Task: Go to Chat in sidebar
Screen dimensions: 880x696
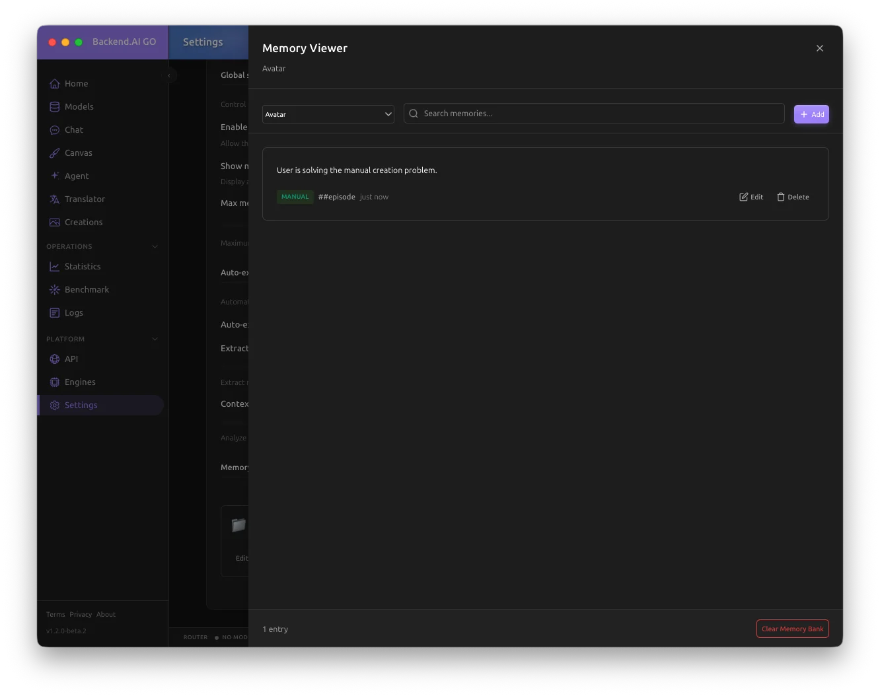Action: point(73,130)
